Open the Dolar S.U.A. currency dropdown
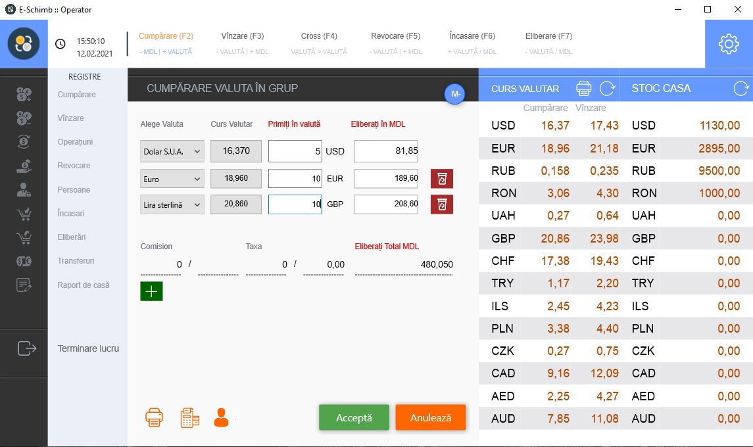Image resolution: width=753 pixels, height=447 pixels. [172, 151]
